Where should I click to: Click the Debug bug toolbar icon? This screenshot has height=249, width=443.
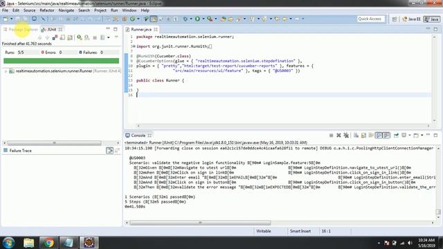point(185,19)
